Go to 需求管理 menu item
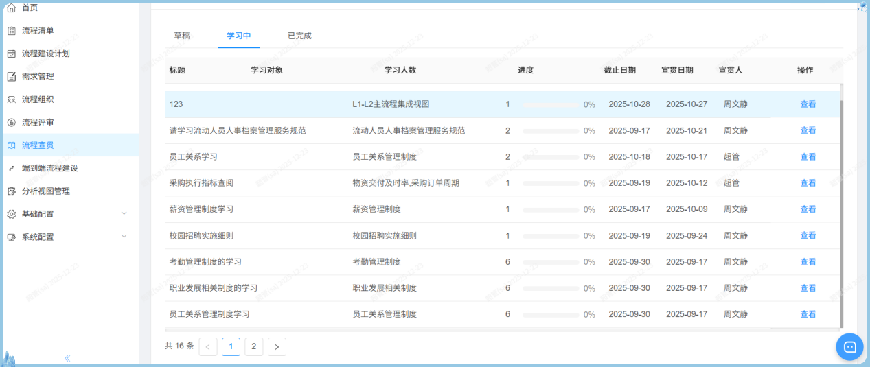This screenshot has height=367, width=870. pyautogui.click(x=38, y=76)
